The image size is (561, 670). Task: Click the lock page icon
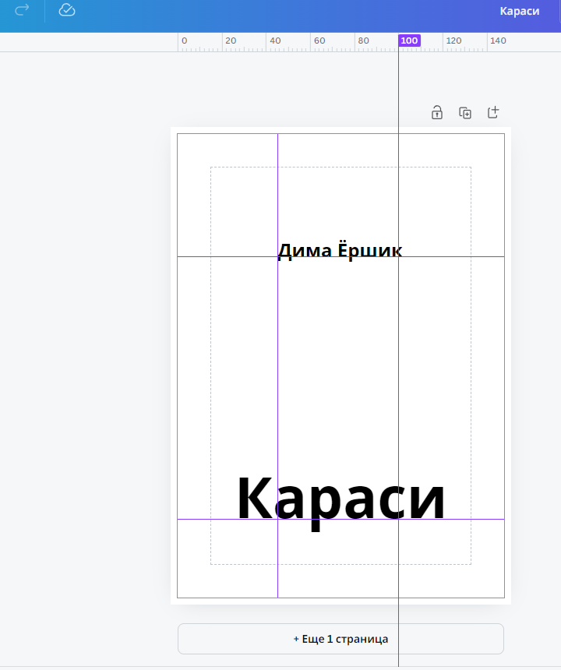(436, 112)
